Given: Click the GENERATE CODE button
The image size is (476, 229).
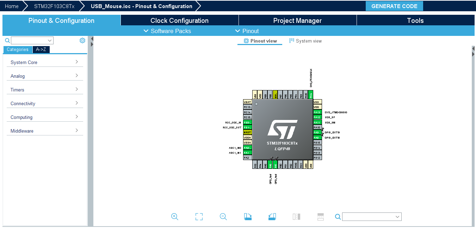Looking at the screenshot, I should (394, 6).
